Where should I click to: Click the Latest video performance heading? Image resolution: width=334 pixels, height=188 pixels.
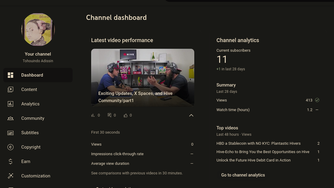point(122,40)
